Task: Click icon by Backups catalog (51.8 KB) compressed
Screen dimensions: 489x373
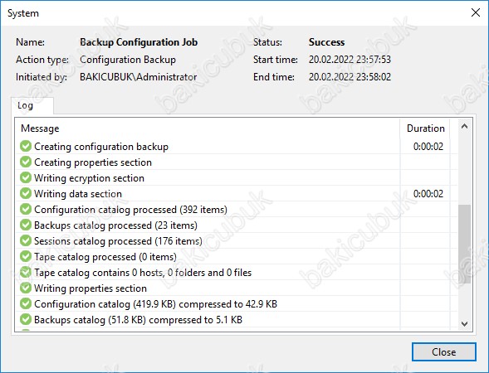Action: point(26,319)
